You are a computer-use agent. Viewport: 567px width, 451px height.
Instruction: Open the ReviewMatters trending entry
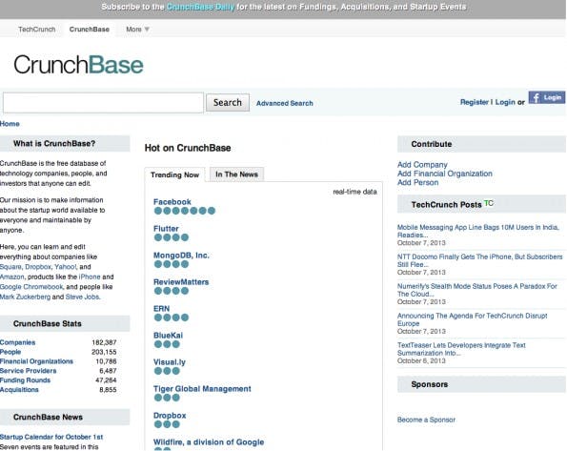point(181,282)
